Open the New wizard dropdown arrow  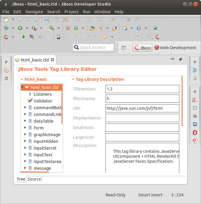[13, 20]
